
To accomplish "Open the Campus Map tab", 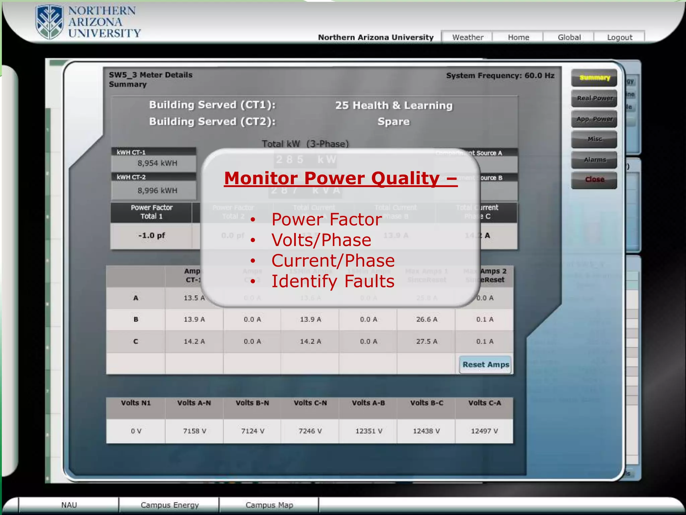I will pos(269,505).
